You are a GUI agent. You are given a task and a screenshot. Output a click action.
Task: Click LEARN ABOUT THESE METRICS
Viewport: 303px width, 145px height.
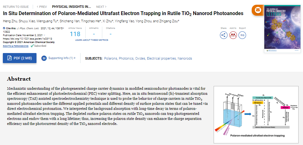tap(92, 40)
